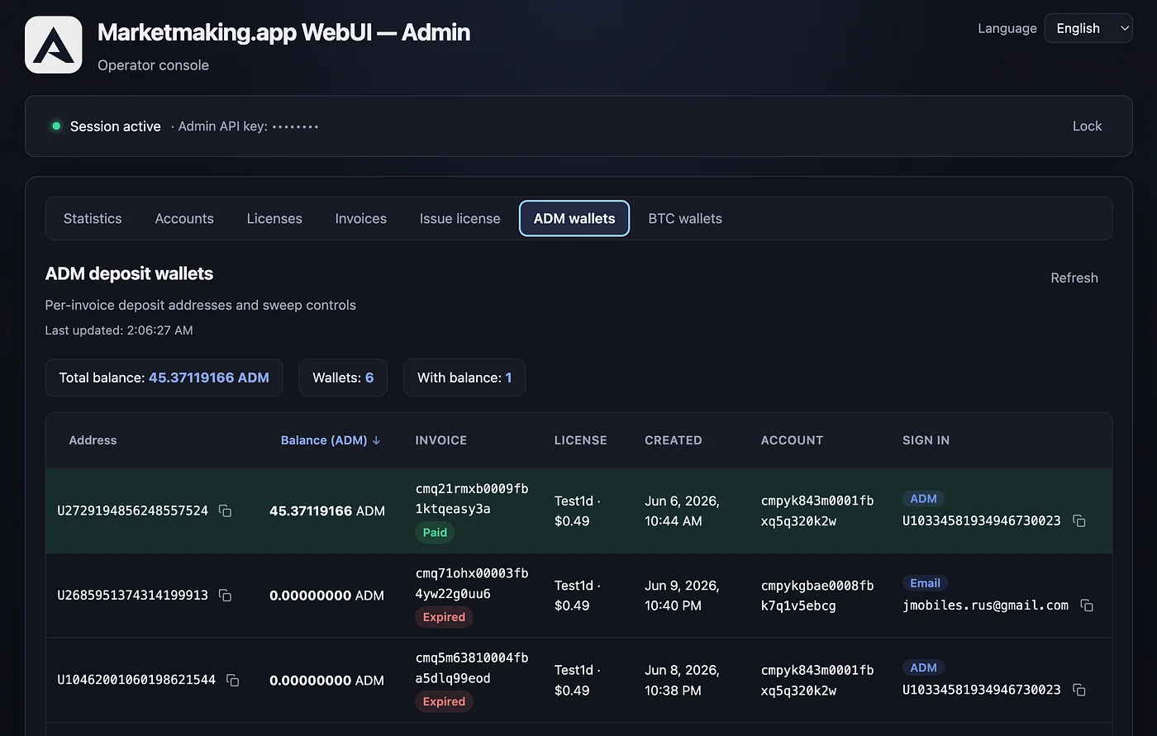Click created date Jun 8, 2026, 10:38 PM
Image resolution: width=1157 pixels, height=736 pixels.
tap(682, 680)
